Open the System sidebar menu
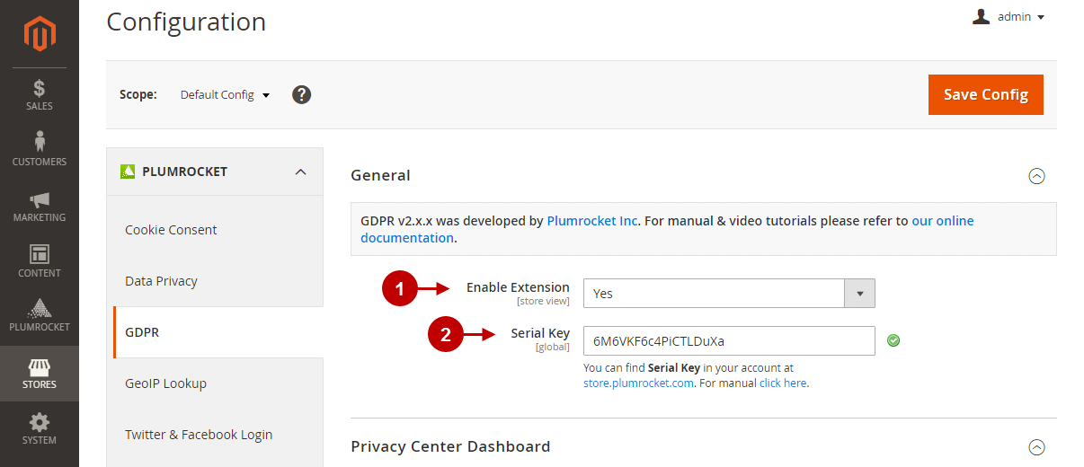Screen dimensions: 1084x467 tap(40, 429)
